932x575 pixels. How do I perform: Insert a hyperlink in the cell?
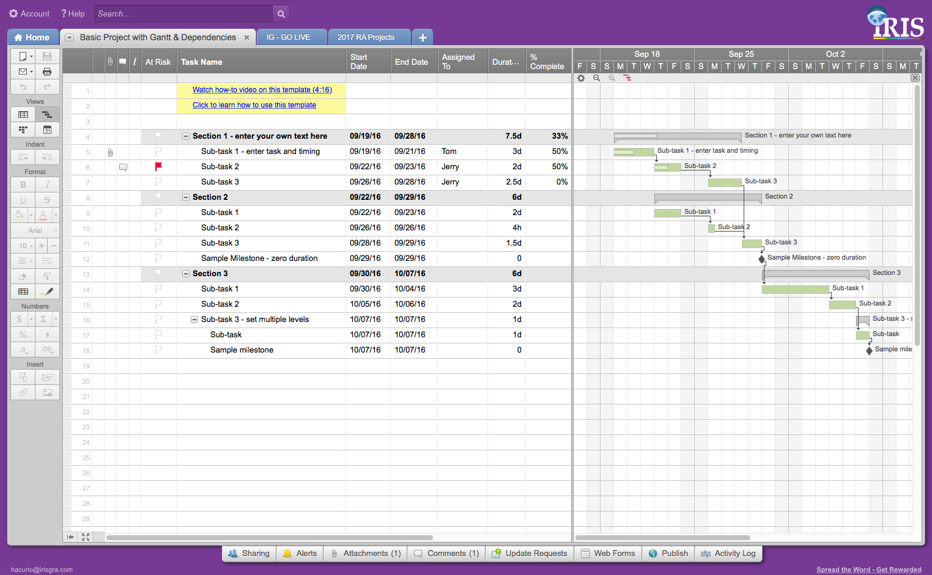coord(23,392)
